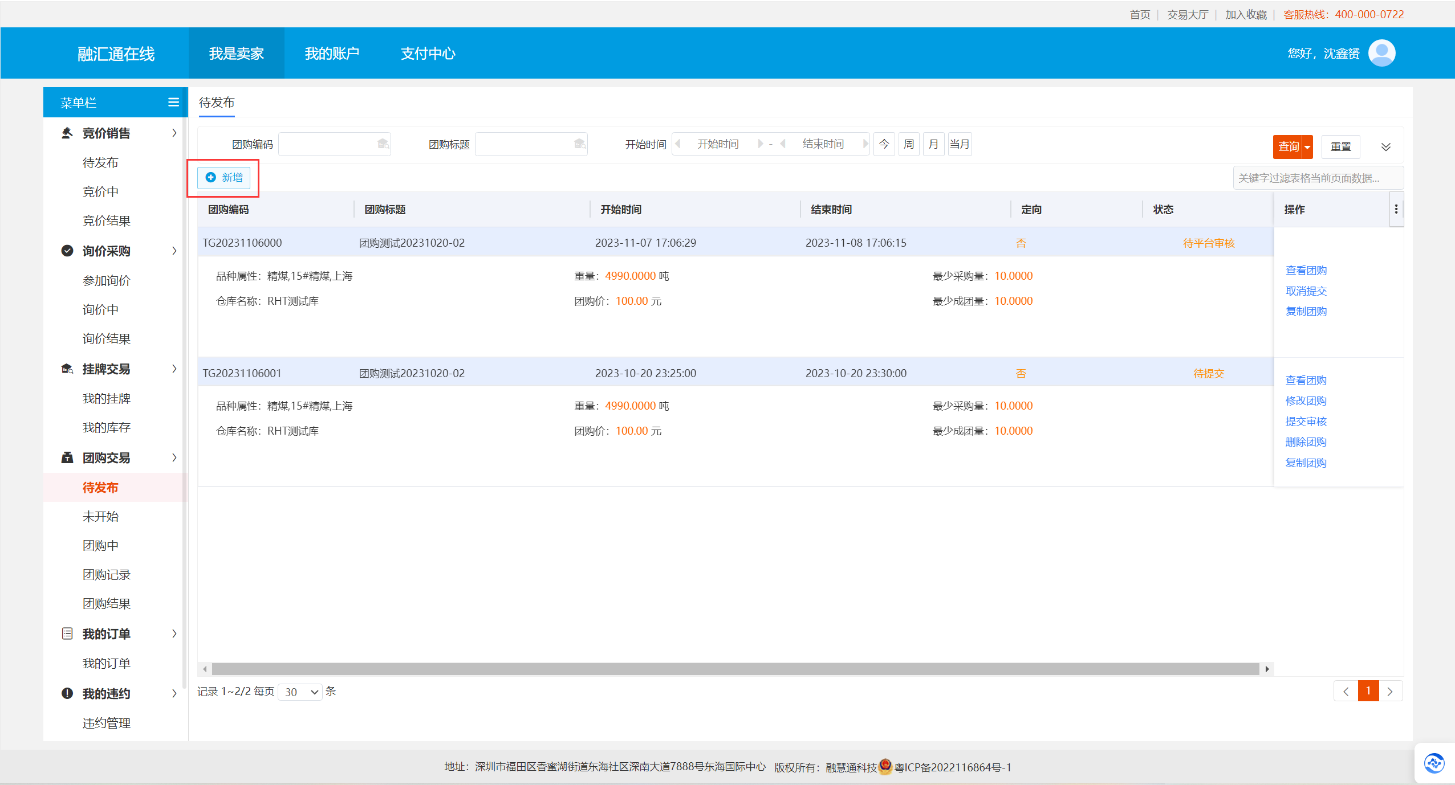Click 复制团购 for TG20231106000
This screenshot has height=785, width=1455.
point(1306,311)
